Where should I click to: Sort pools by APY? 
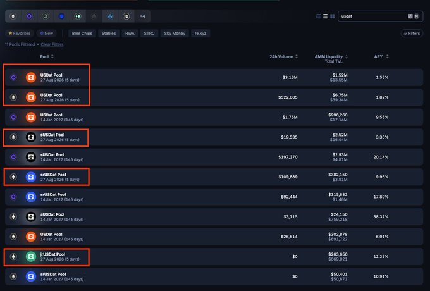[381, 56]
